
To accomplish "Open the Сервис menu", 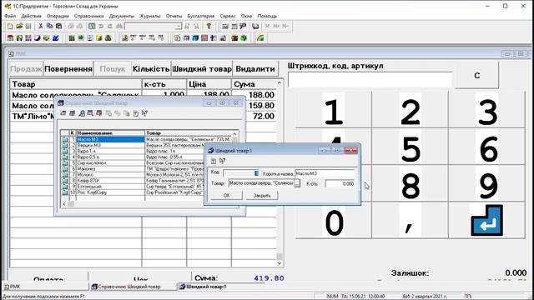I will point(228,16).
